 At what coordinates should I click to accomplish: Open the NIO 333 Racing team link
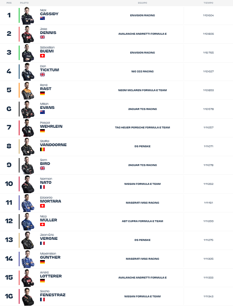click(x=142, y=72)
